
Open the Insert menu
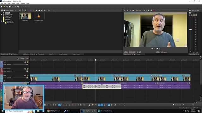click(x=13, y=3)
